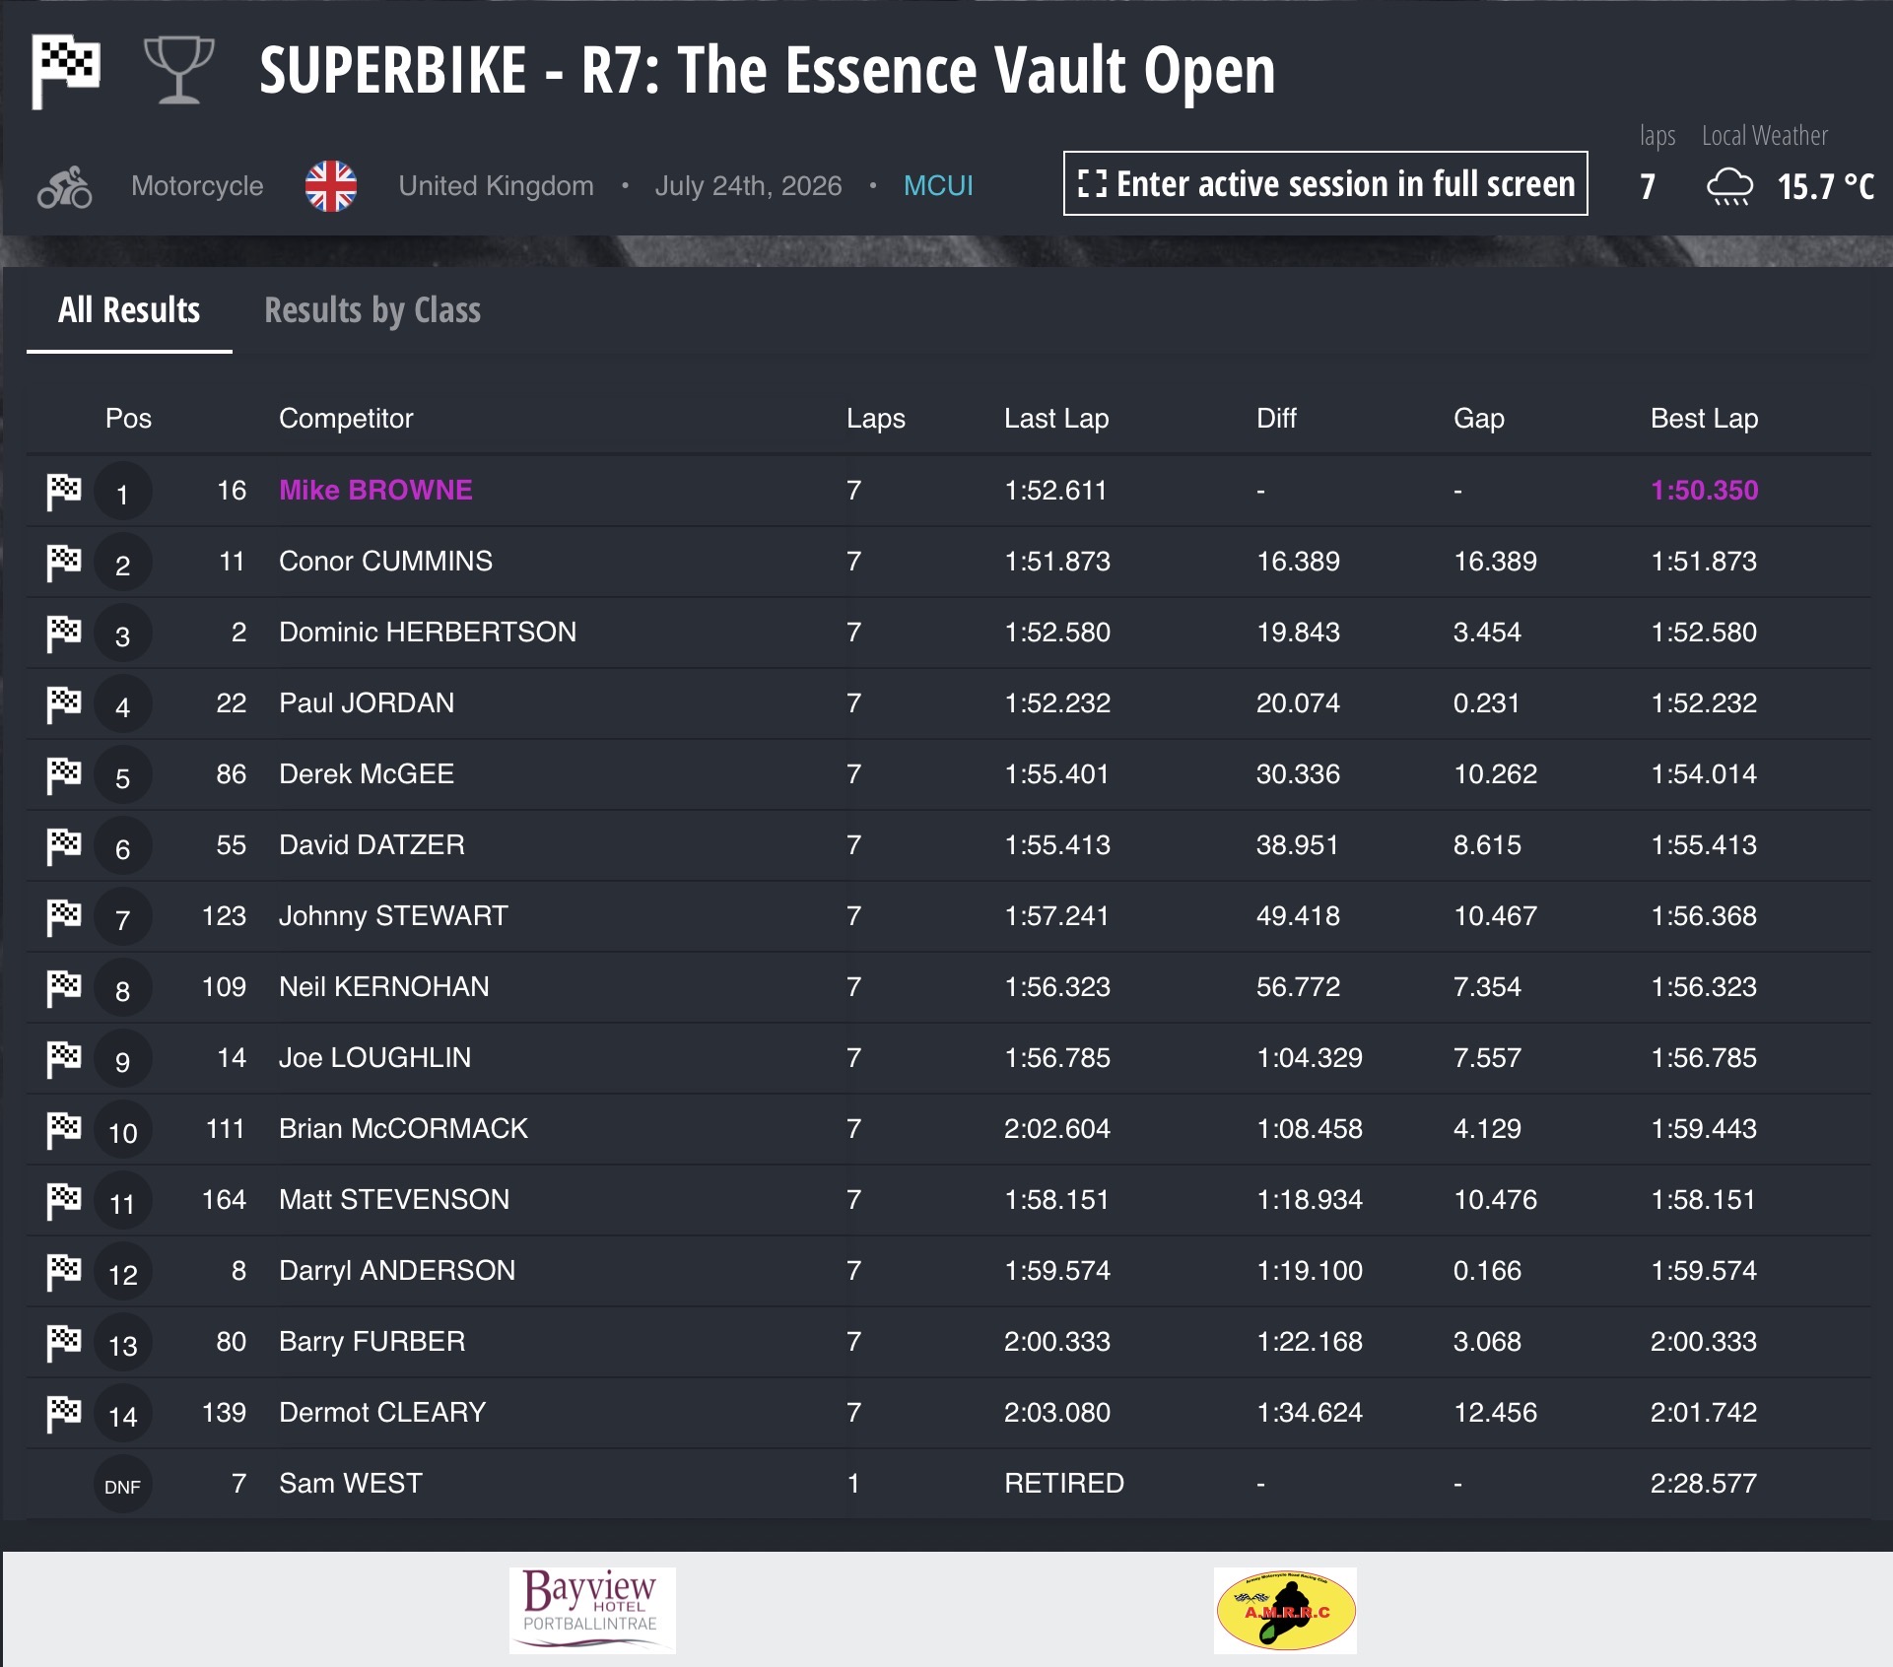Open the MCUI link
This screenshot has width=1893, height=1667.
[x=938, y=186]
